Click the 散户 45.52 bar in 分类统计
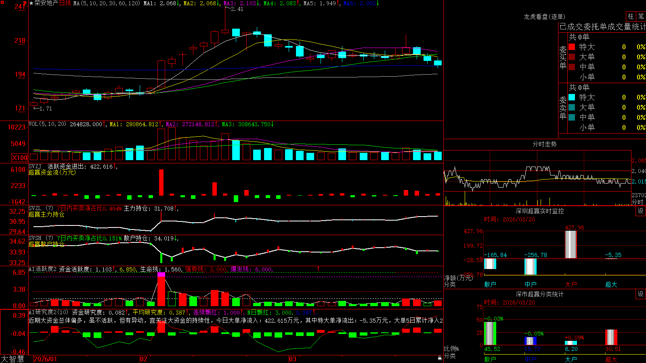 (490, 334)
